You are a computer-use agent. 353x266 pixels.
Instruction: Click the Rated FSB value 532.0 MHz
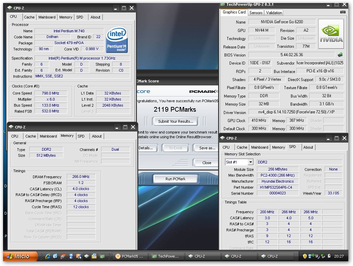coord(51,111)
